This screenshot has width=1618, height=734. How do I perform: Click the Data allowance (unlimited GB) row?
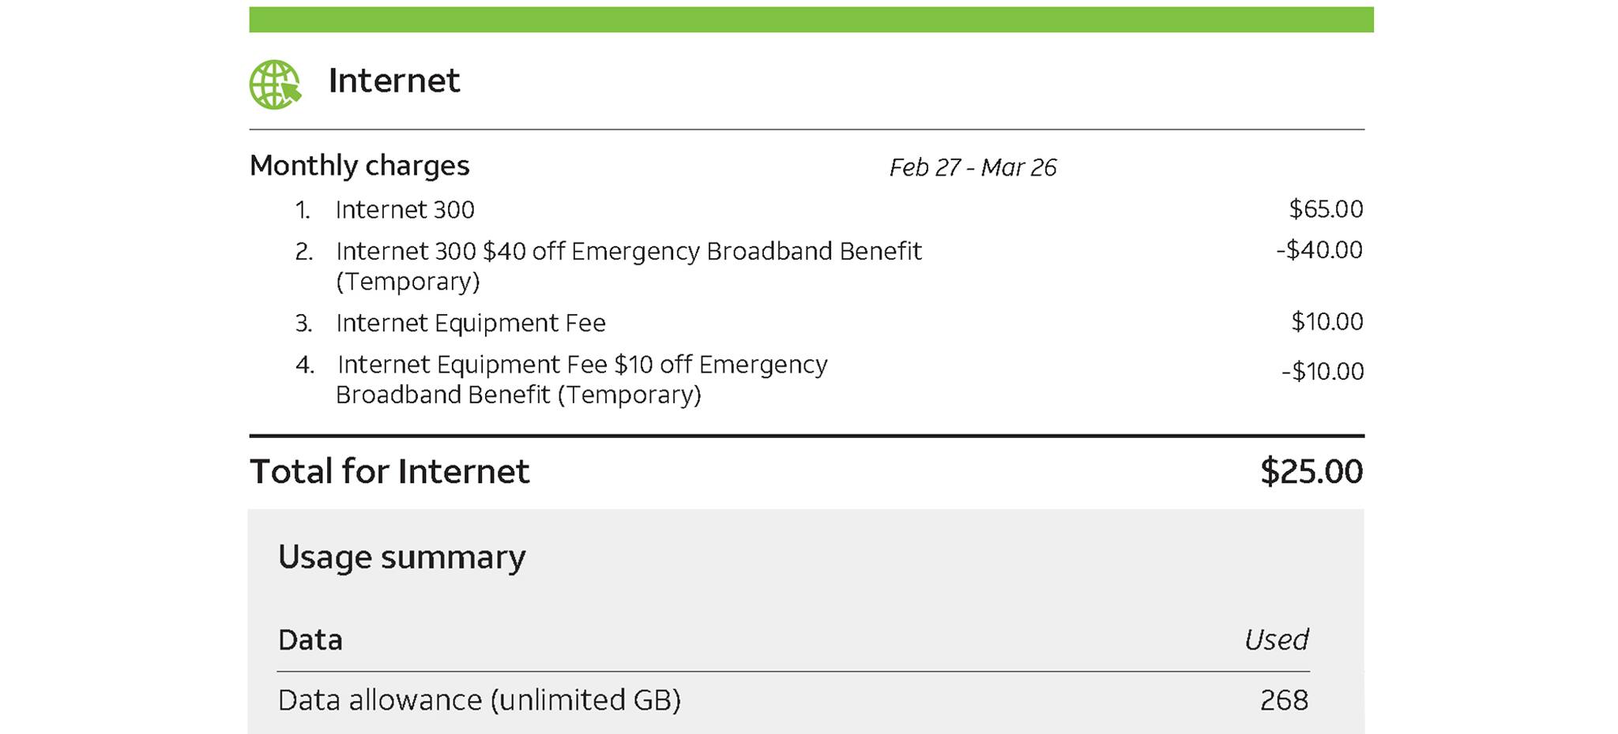479,700
